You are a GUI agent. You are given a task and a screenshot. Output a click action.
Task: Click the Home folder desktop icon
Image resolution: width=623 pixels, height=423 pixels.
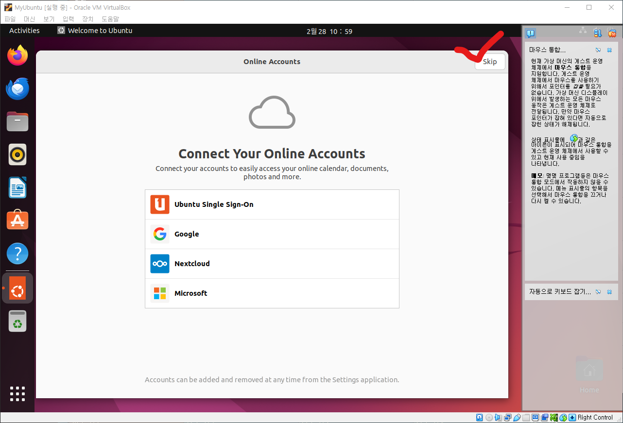point(589,375)
